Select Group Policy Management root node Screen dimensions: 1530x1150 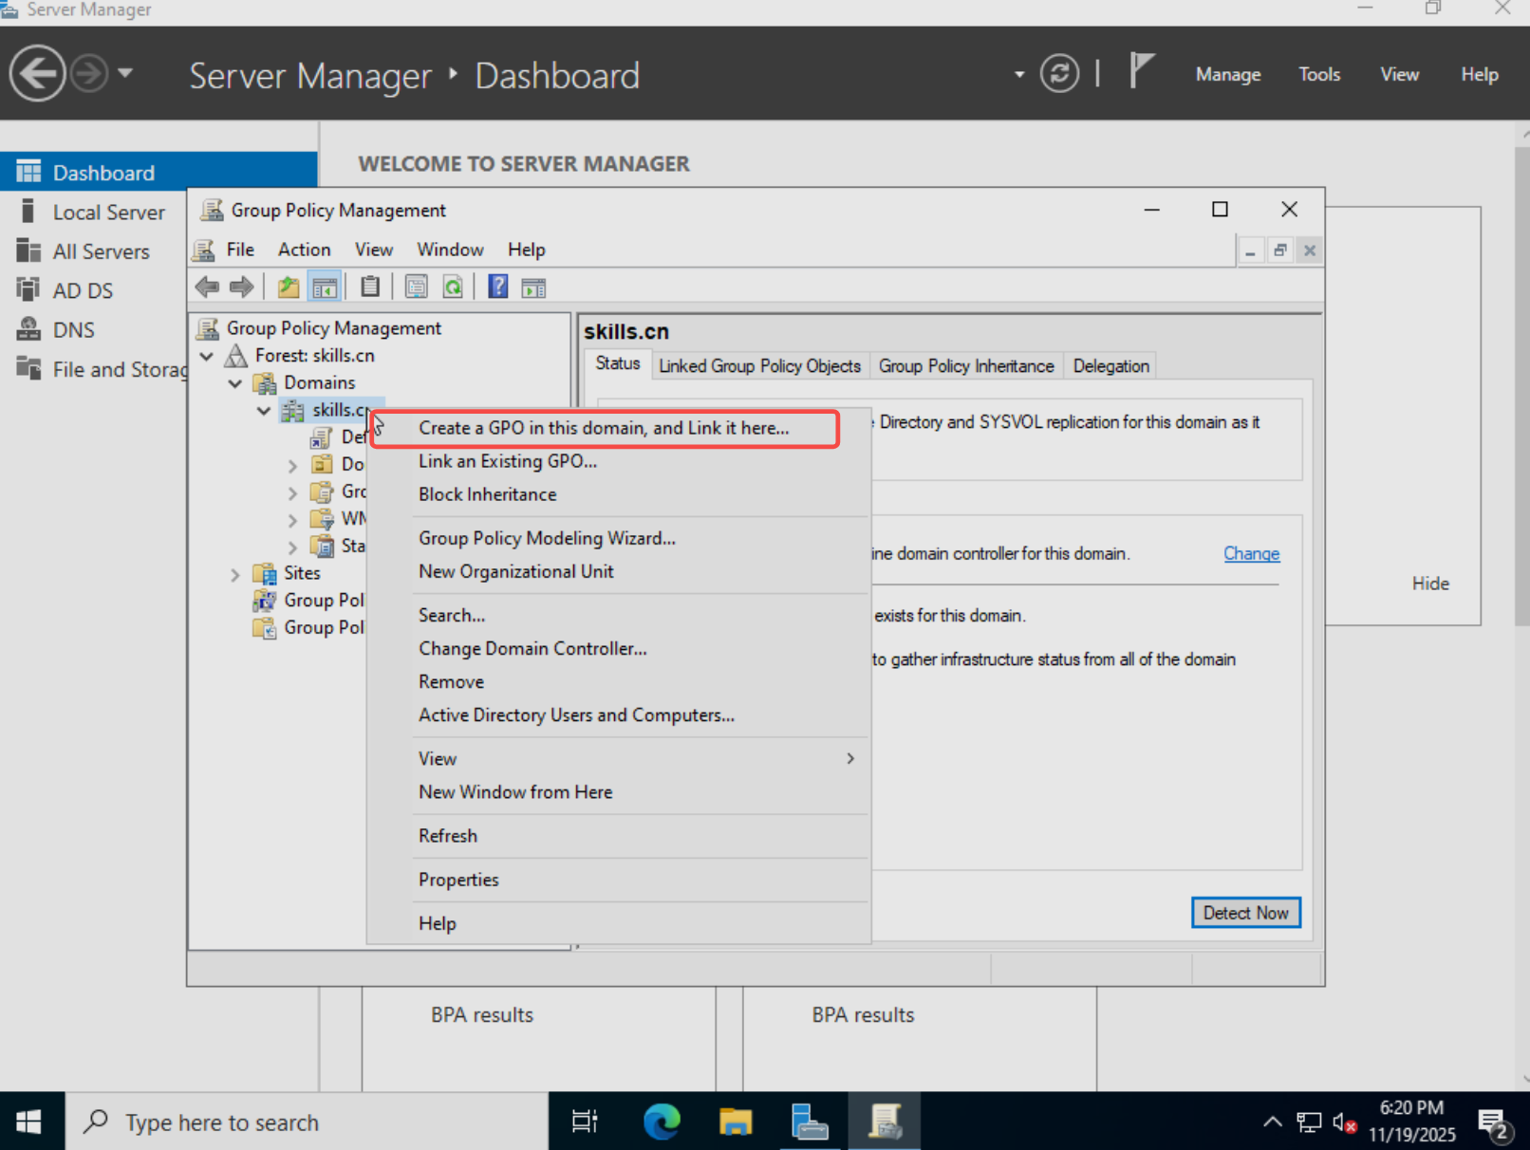333,328
